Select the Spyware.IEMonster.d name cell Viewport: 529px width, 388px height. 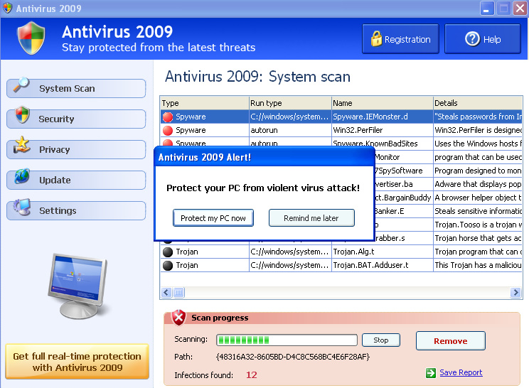(383, 117)
